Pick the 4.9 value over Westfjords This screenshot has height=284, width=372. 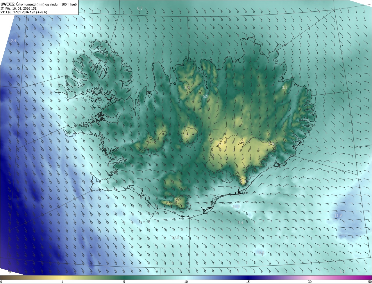(x=109, y=55)
